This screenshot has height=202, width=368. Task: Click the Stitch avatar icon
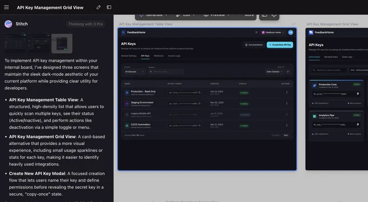8,24
